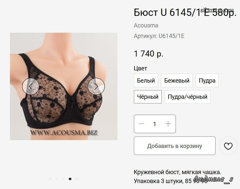
Task: Click the quantity input field
Action: point(155,124)
